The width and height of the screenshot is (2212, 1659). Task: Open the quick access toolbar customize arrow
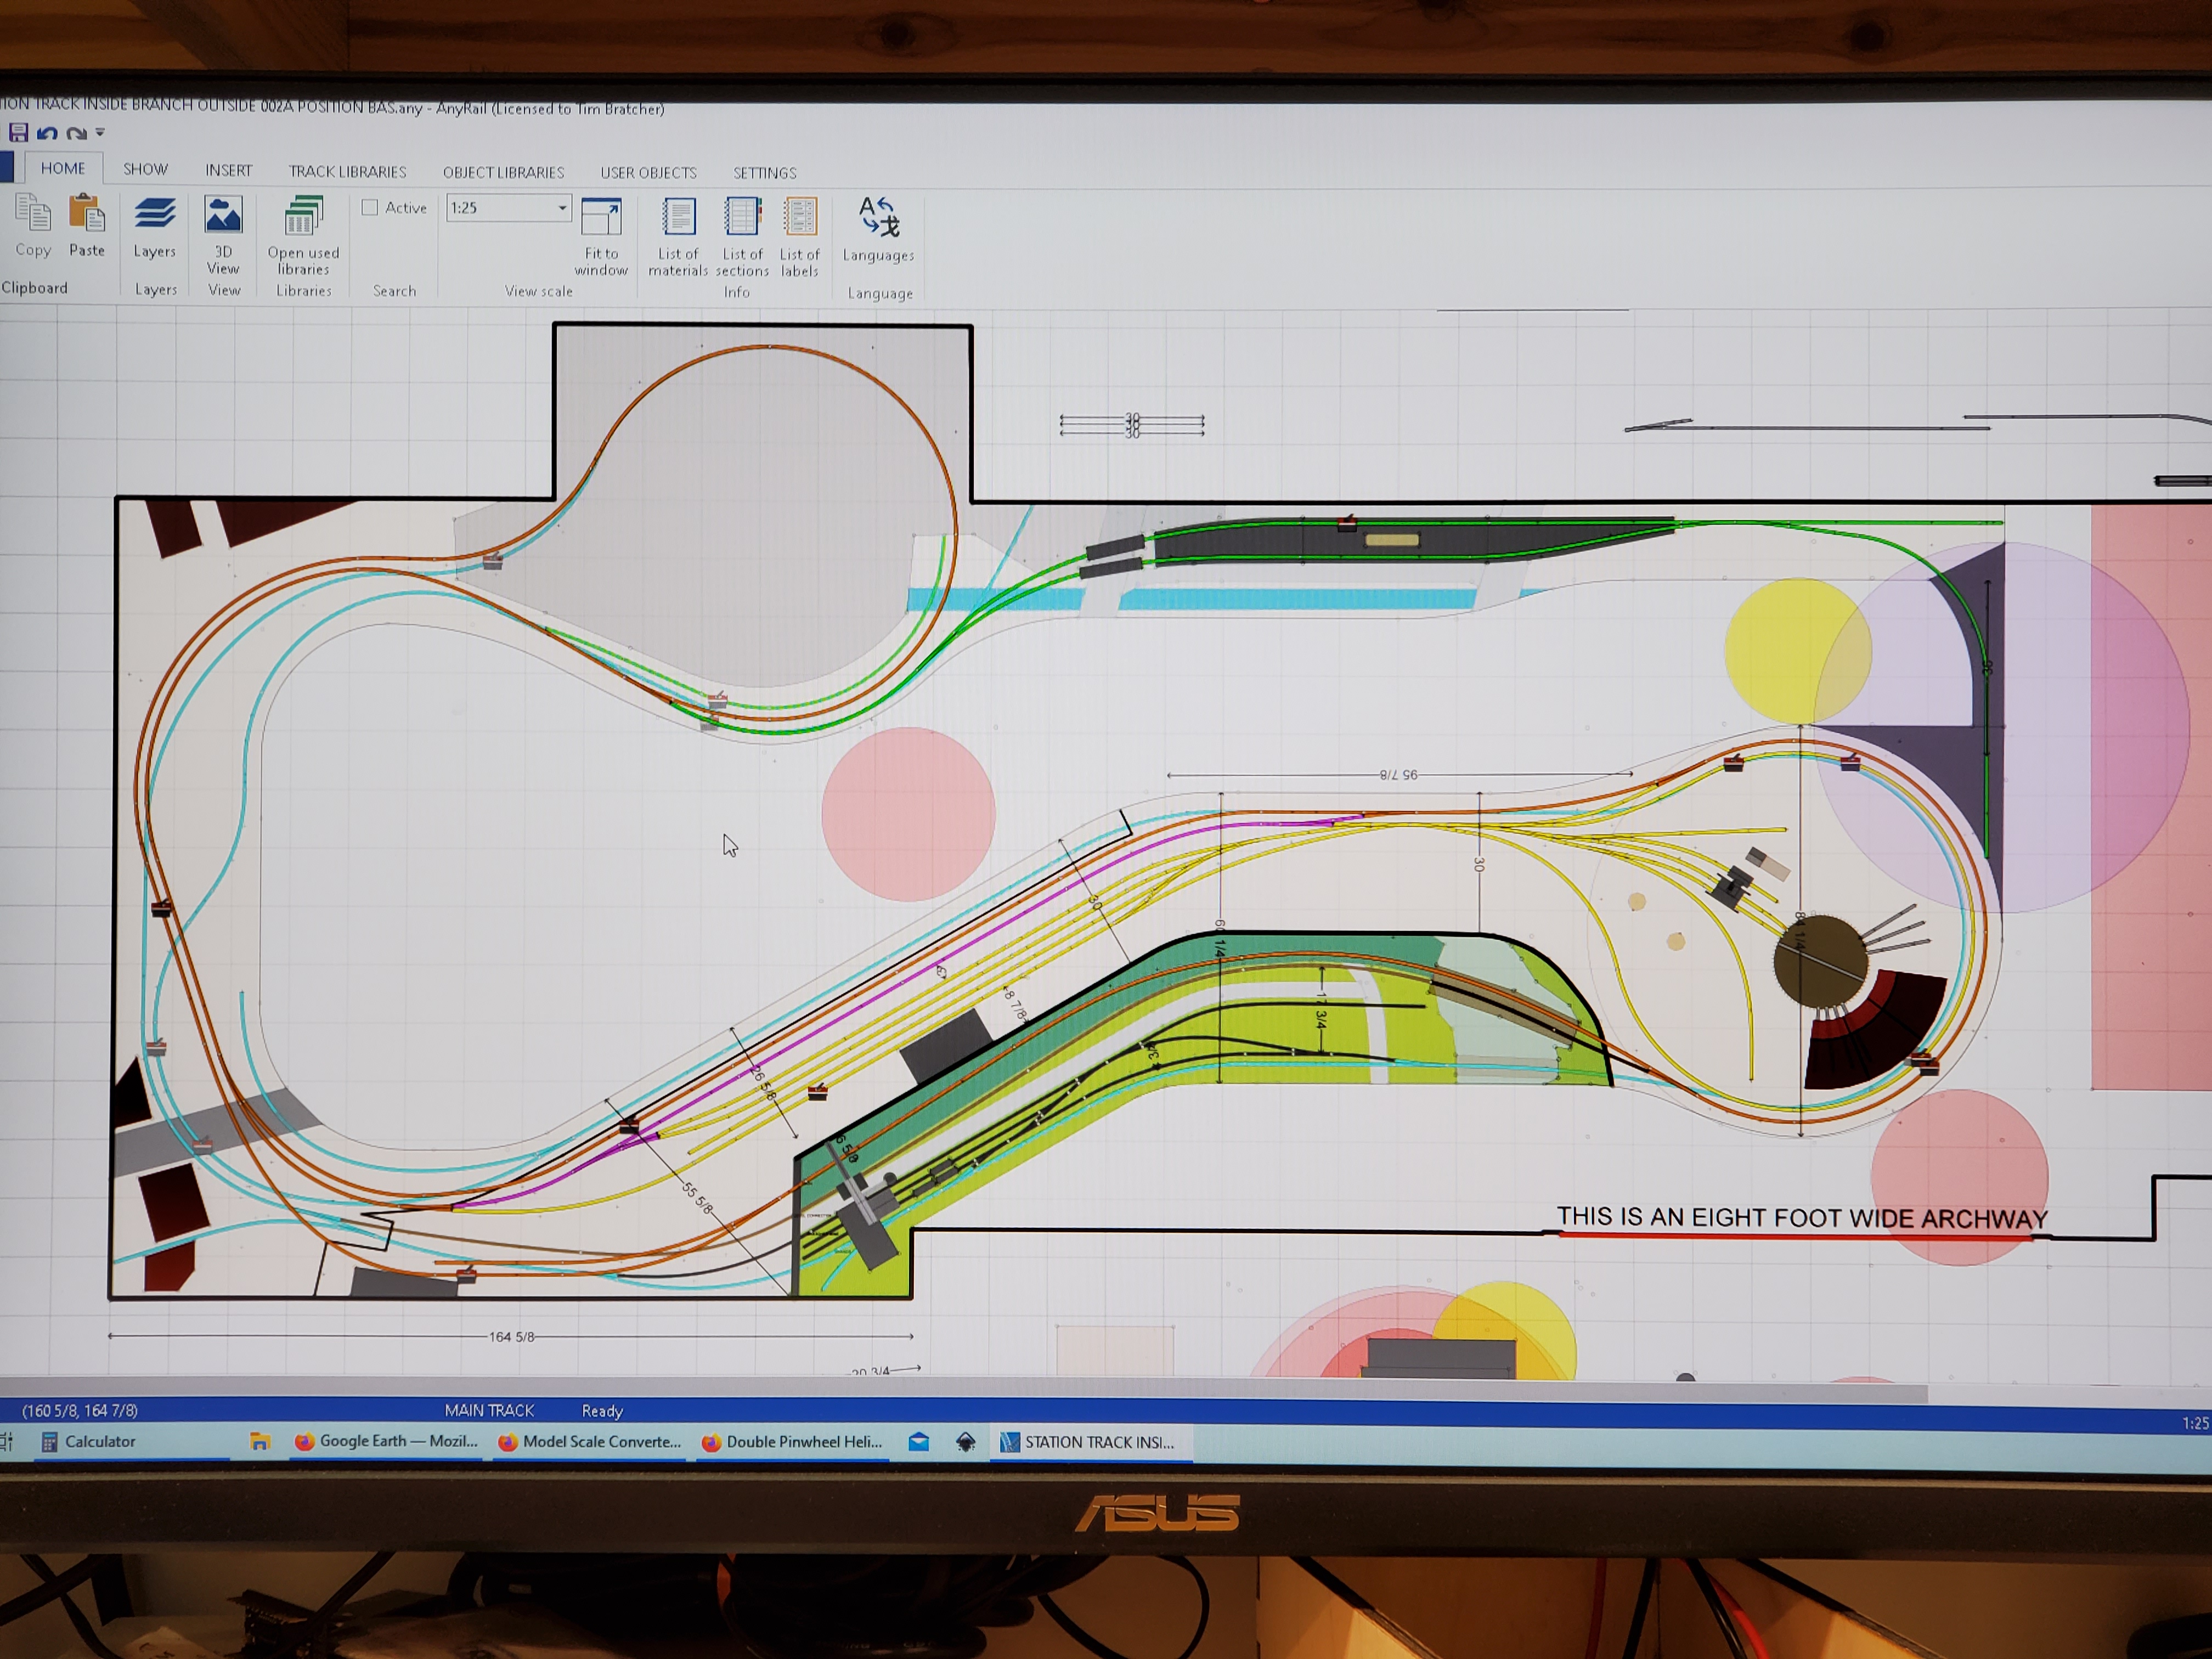[x=100, y=133]
